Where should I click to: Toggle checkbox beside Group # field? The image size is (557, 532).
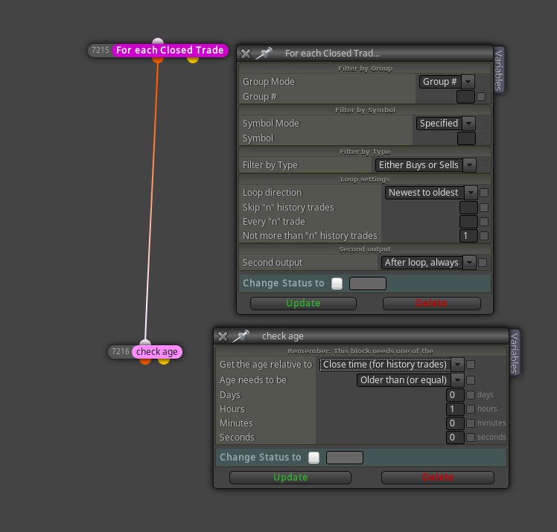point(481,97)
